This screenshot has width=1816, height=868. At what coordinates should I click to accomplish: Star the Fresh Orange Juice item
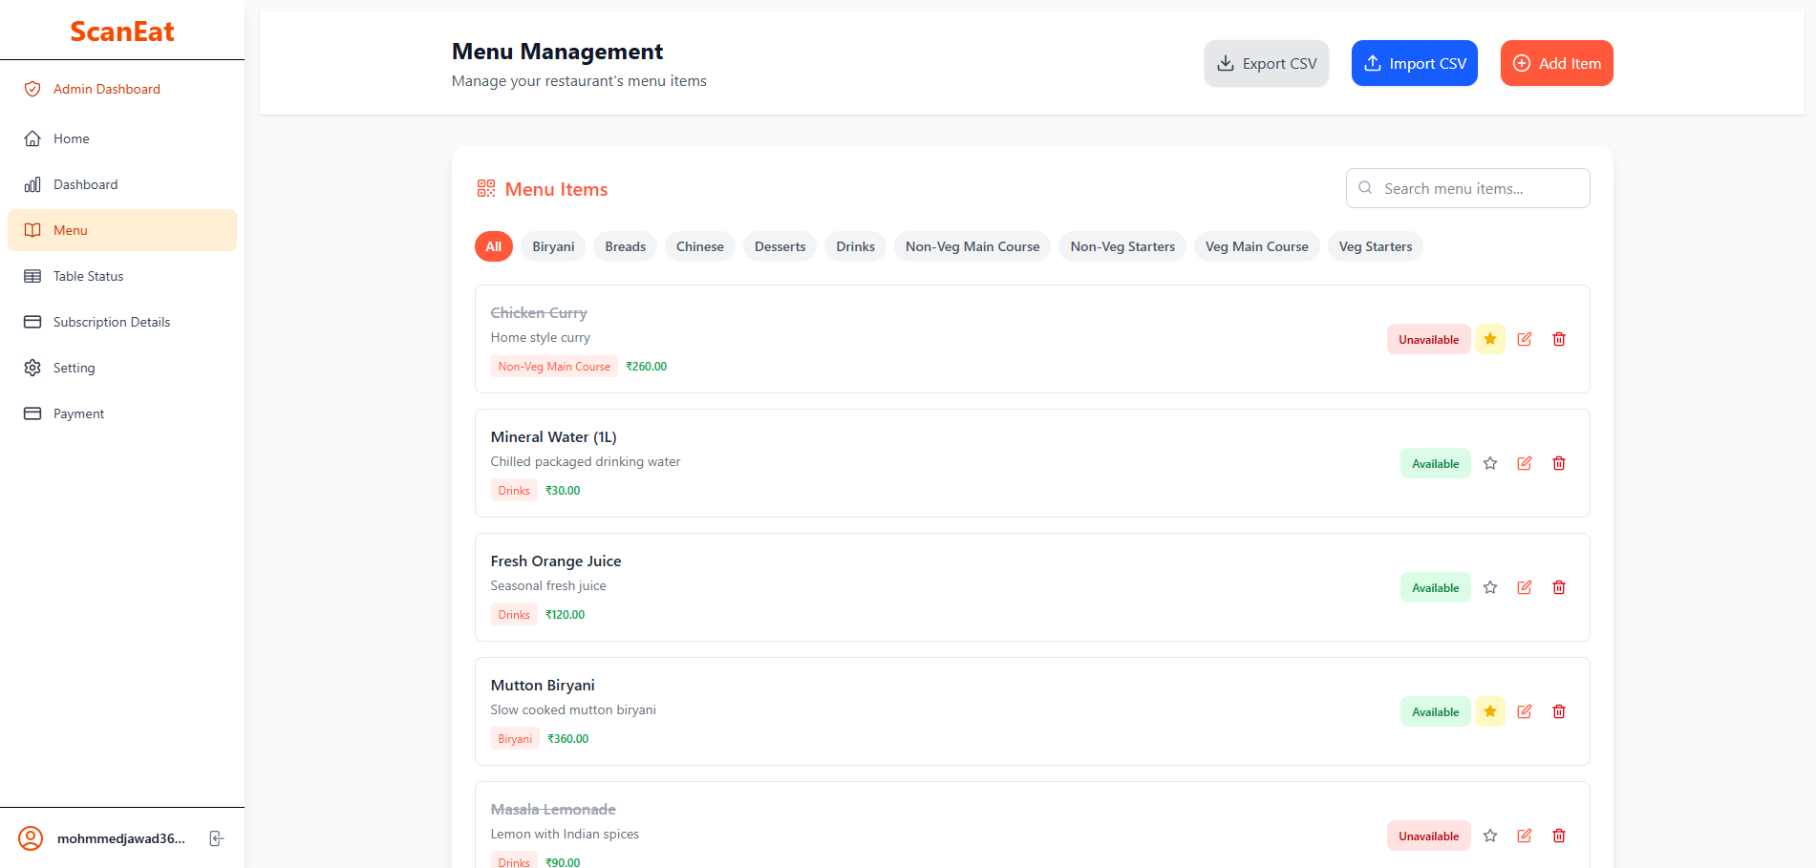[x=1490, y=587]
